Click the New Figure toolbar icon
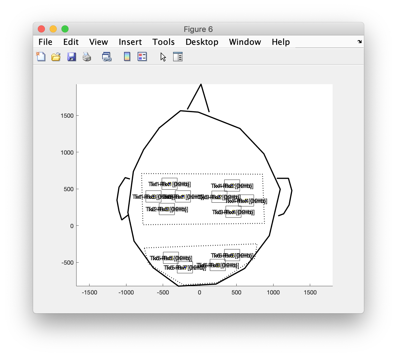The height and width of the screenshot is (357, 397). pos(41,56)
